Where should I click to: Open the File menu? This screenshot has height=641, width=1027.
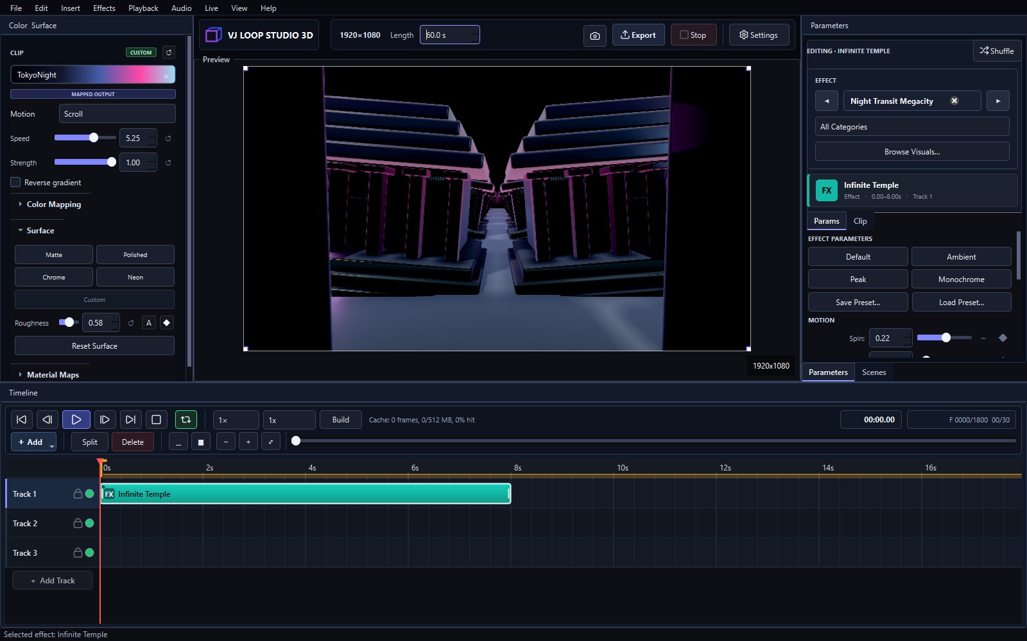[x=16, y=8]
